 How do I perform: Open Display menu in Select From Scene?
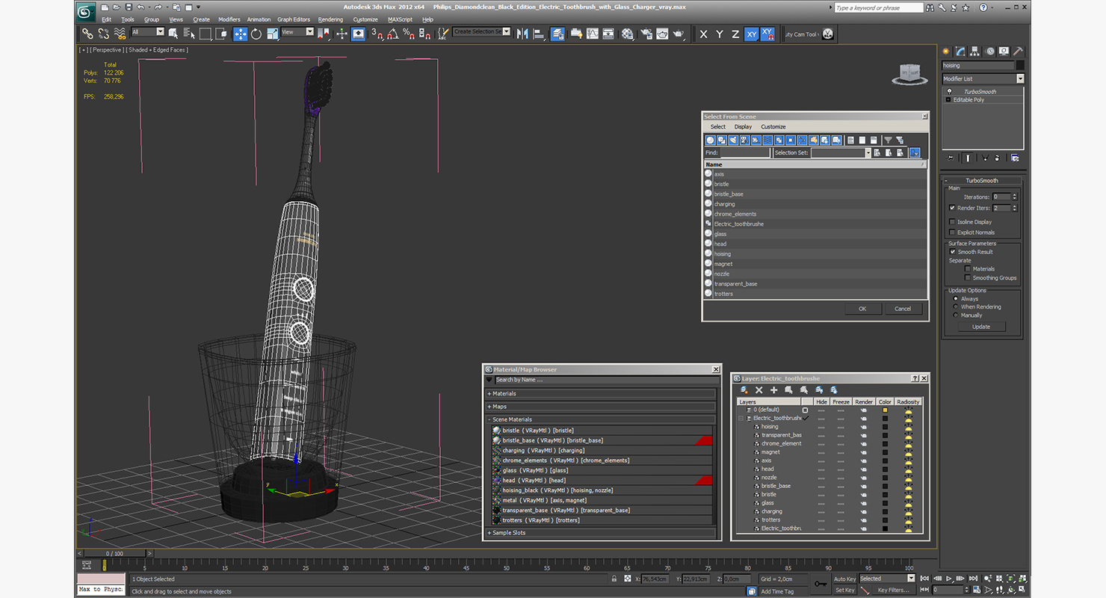(x=743, y=127)
